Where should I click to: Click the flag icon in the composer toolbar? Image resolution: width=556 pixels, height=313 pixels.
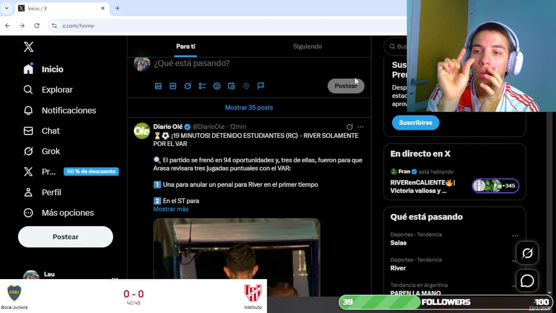point(261,86)
